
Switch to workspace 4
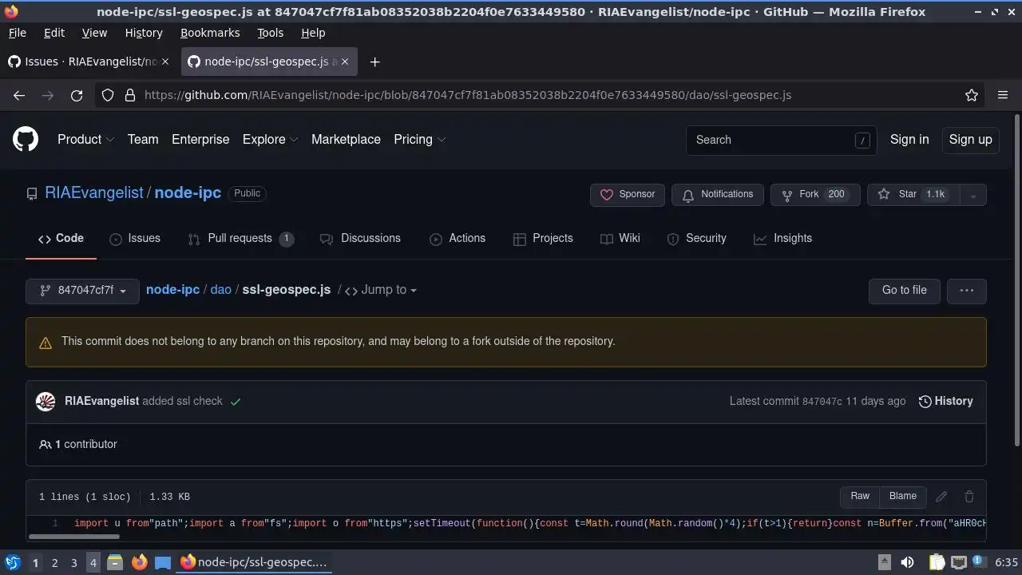click(x=93, y=562)
